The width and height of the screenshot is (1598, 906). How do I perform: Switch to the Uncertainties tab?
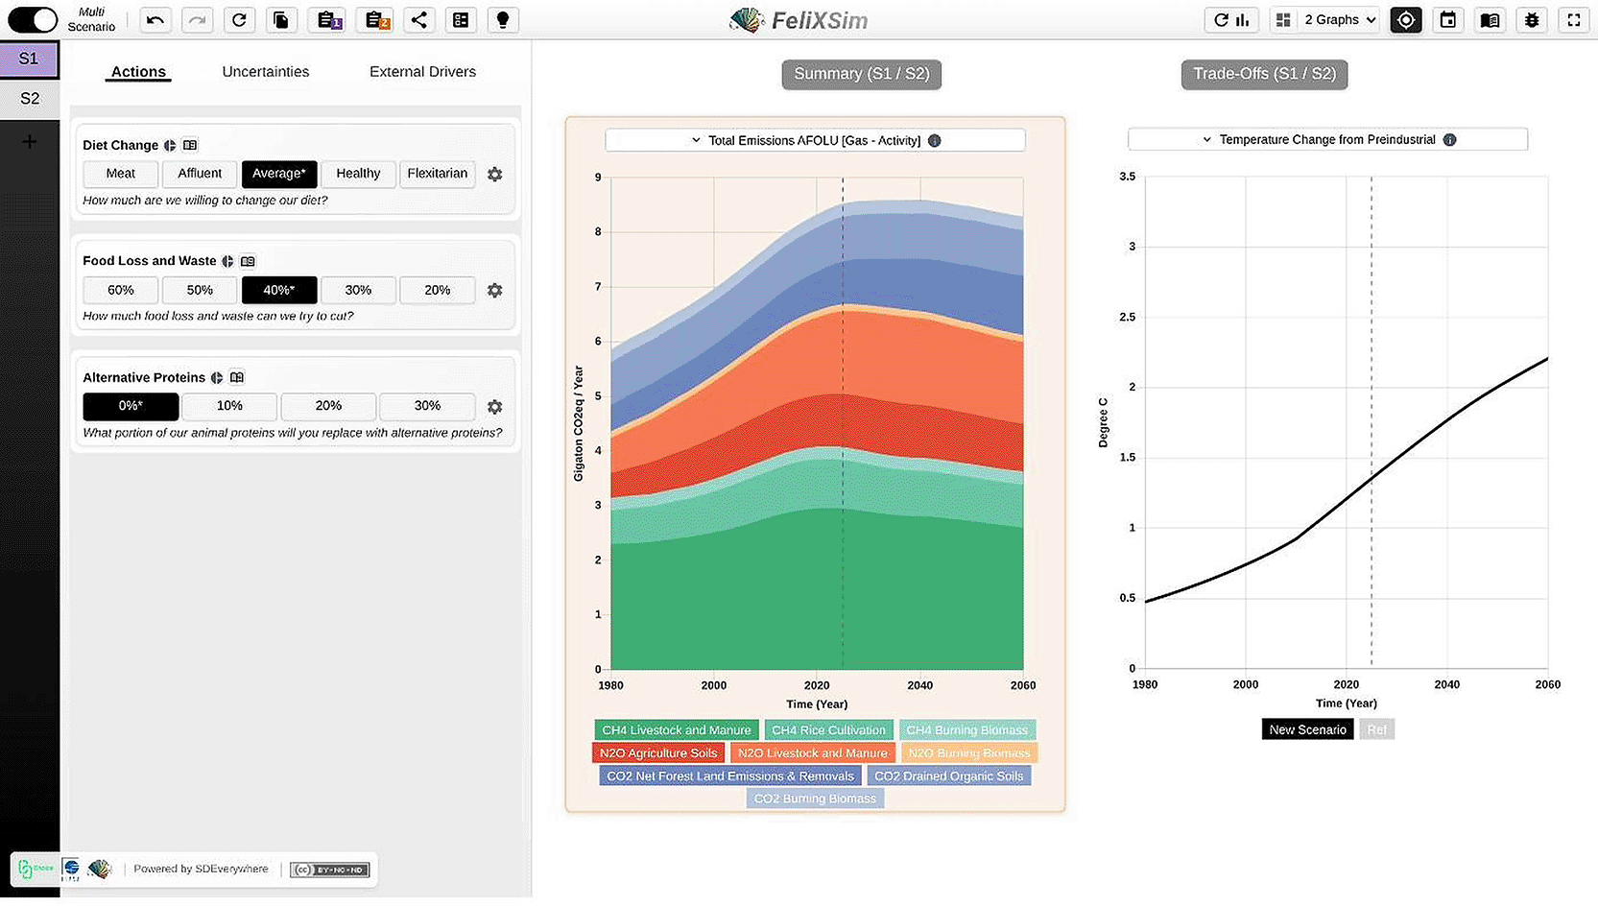(266, 72)
